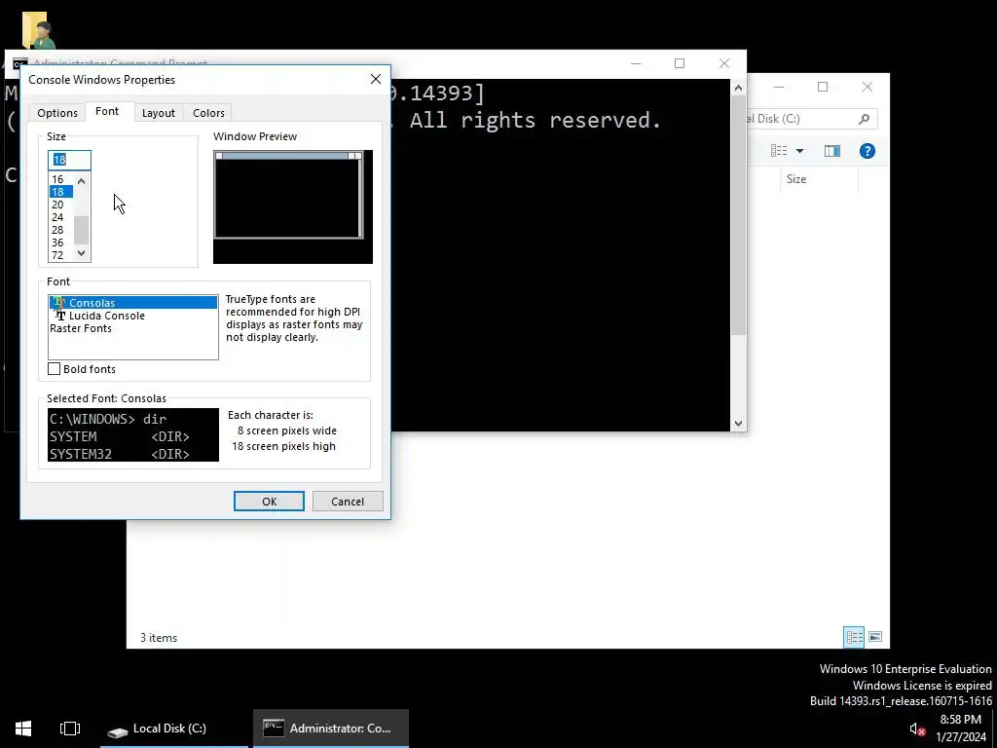997x748 pixels.
Task: Open the taskbar clock and date
Action: (961, 729)
